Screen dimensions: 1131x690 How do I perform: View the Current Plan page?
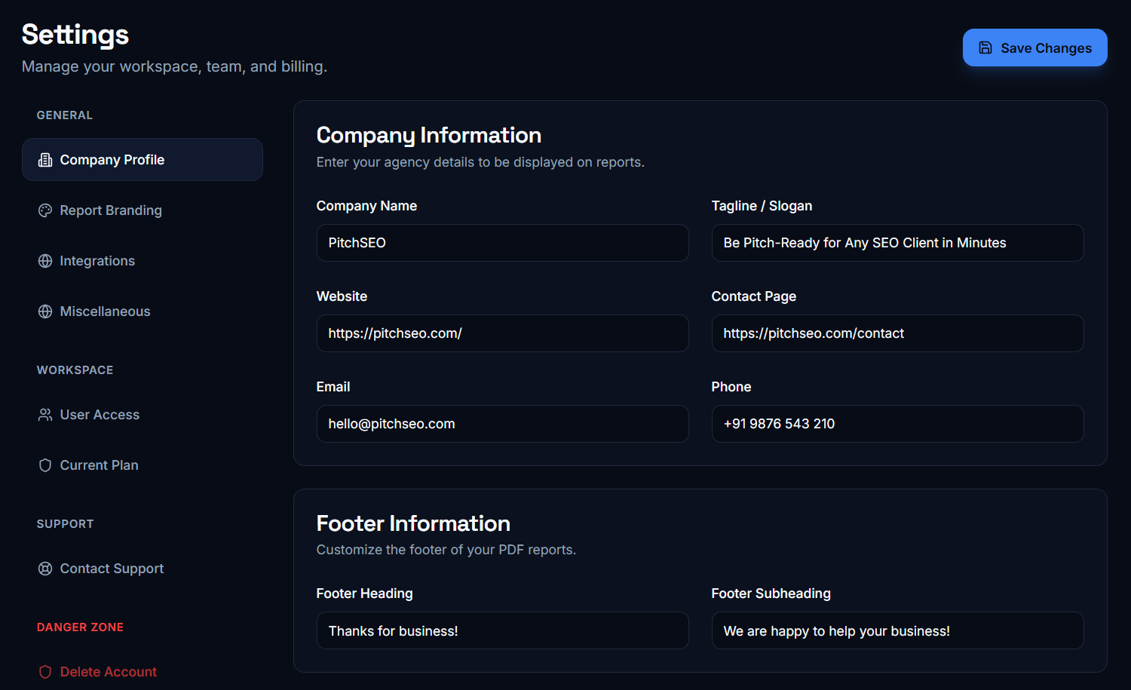click(143, 465)
